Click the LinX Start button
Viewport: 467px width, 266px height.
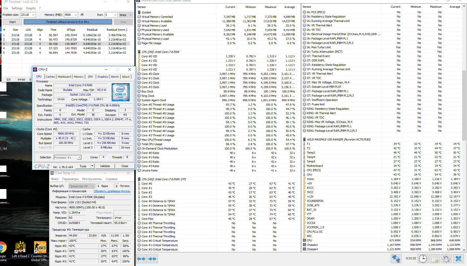12,22
